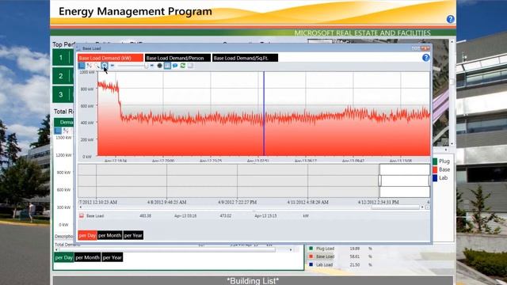Click the blue square icon in background Demand chart
The width and height of the screenshot is (507, 285).
(58, 131)
